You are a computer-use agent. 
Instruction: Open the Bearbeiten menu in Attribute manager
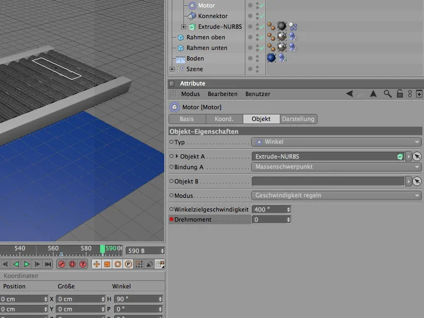pyautogui.click(x=222, y=94)
